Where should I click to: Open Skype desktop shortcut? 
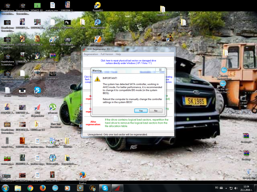coord(38,92)
